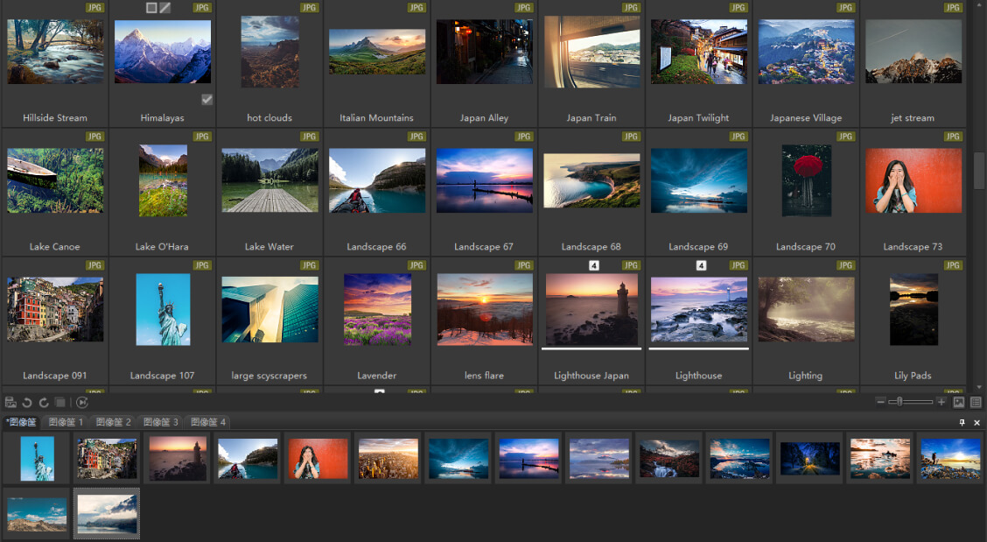Click the plus zoom-in button for thumbnails
The width and height of the screenshot is (987, 542).
(941, 401)
